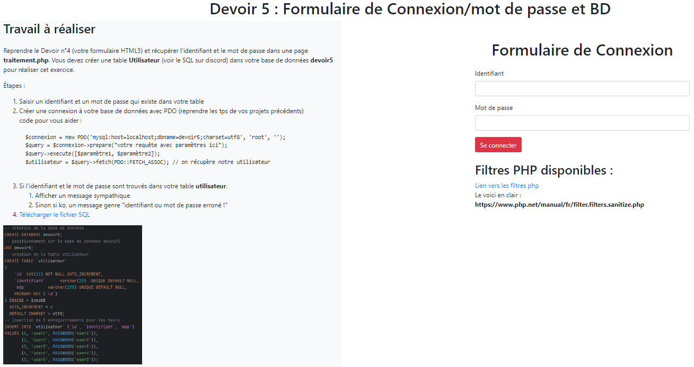
Task: Click the Travail à réaliser heading
Action: point(49,29)
